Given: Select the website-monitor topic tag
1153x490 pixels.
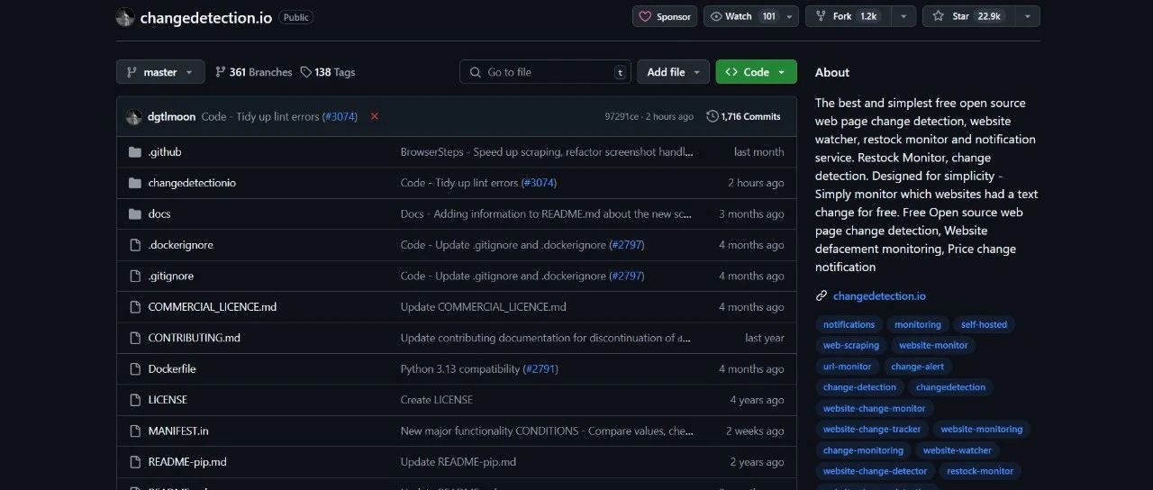Looking at the screenshot, I should [x=933, y=345].
